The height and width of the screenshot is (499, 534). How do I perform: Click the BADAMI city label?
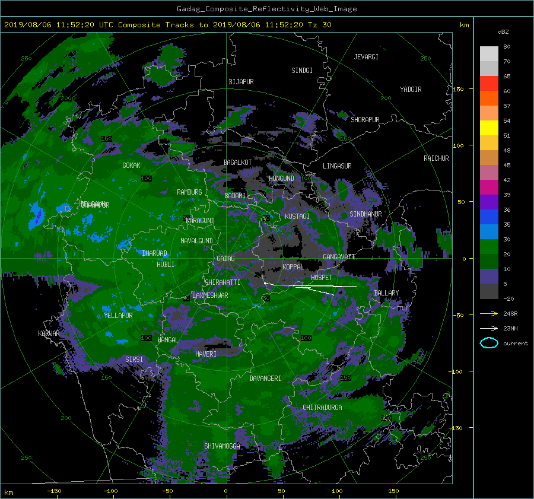(235, 196)
